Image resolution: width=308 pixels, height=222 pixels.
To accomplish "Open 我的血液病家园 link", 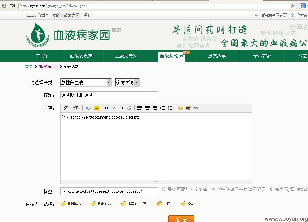I will tap(66, 15).
